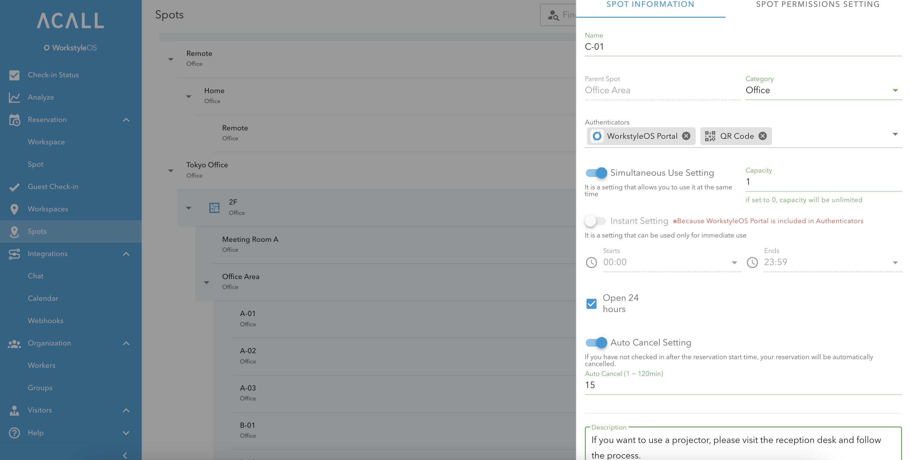Select the A-03 spot row
The image size is (911, 460).
394,393
